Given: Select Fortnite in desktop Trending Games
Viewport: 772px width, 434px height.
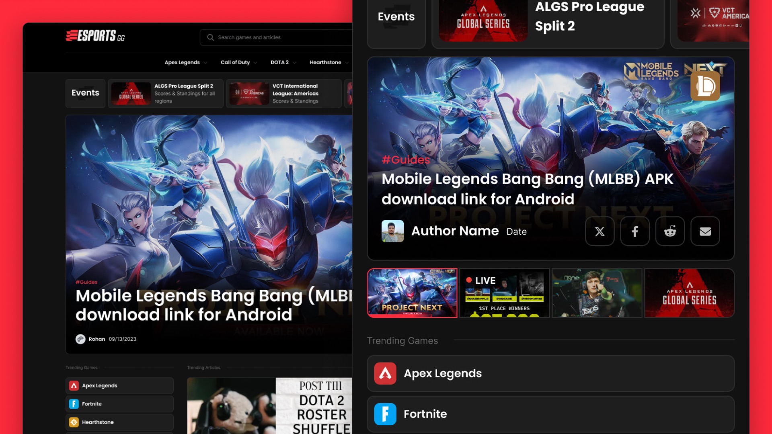Looking at the screenshot, I should 119,404.
